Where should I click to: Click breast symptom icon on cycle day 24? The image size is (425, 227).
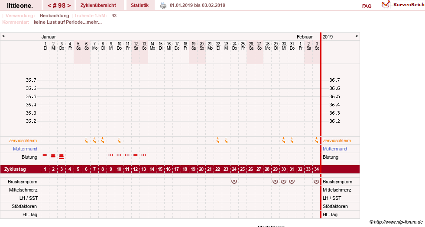pos(234,181)
